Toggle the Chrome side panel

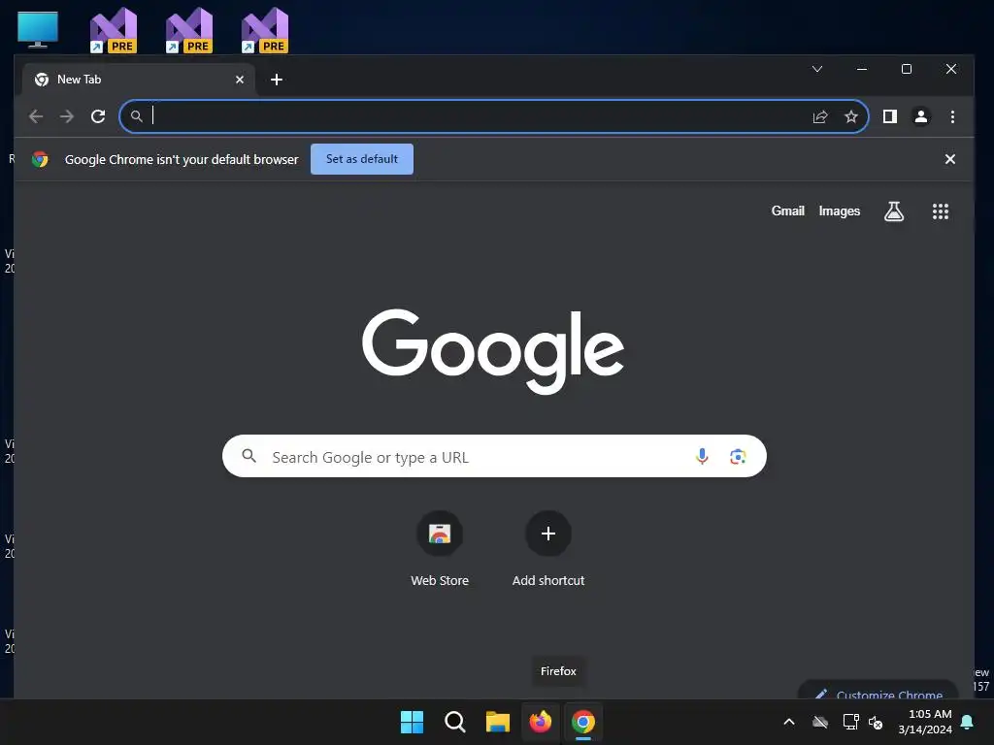point(890,116)
